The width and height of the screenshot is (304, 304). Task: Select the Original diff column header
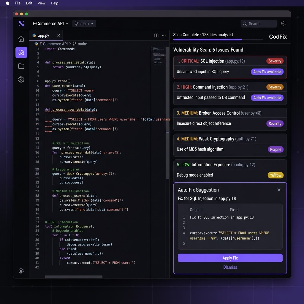(196, 210)
